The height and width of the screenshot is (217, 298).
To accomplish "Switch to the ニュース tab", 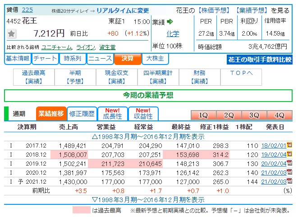I will coord(100,59).
